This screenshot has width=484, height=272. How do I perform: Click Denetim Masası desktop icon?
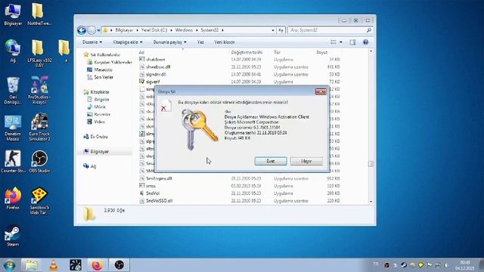[x=13, y=128]
